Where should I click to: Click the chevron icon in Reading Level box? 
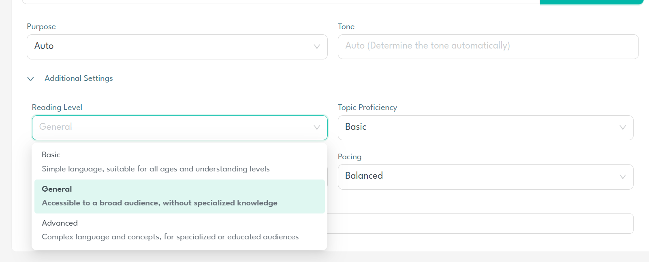[x=317, y=127]
